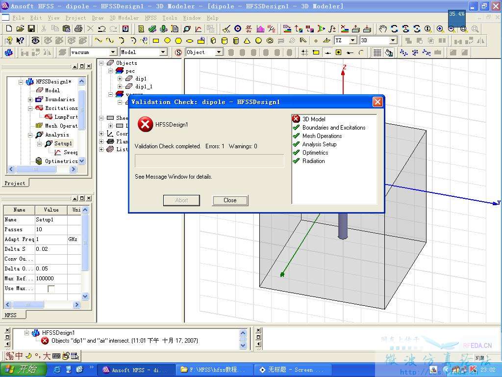This screenshot has height=377, width=502.
Task: Open the Windows Start button
Action: pos(24,369)
